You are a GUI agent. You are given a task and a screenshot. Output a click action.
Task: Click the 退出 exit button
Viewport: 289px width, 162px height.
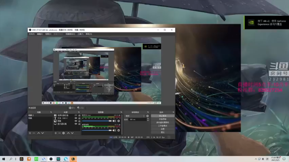click(x=163, y=132)
